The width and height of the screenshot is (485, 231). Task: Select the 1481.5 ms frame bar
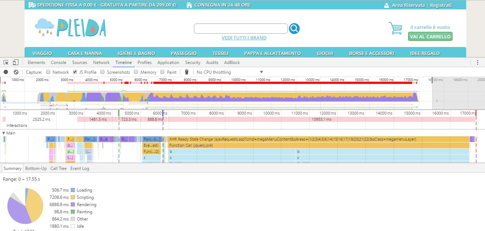point(98,119)
